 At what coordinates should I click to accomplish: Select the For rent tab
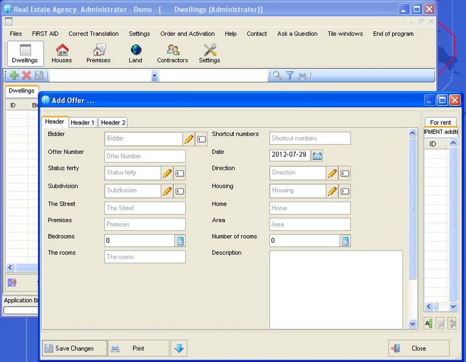[x=440, y=123]
